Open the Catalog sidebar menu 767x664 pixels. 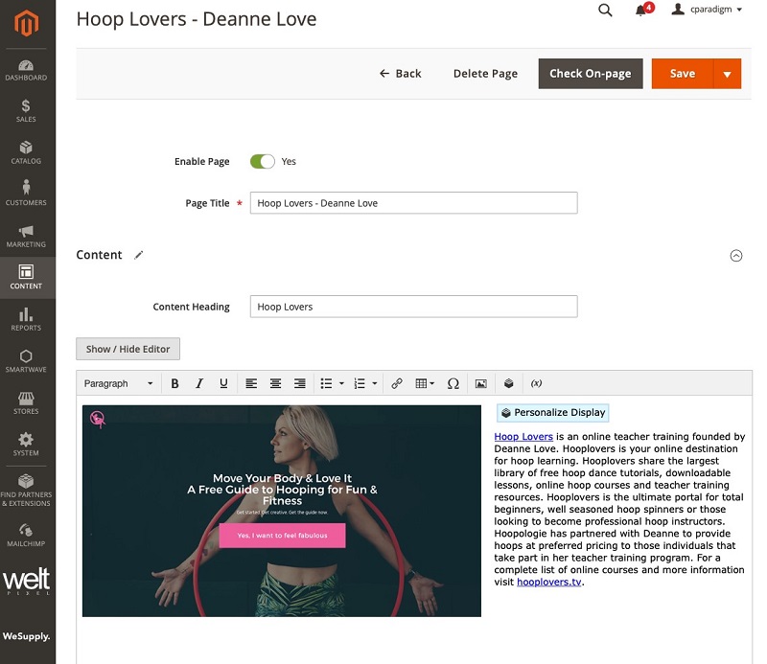click(27, 153)
